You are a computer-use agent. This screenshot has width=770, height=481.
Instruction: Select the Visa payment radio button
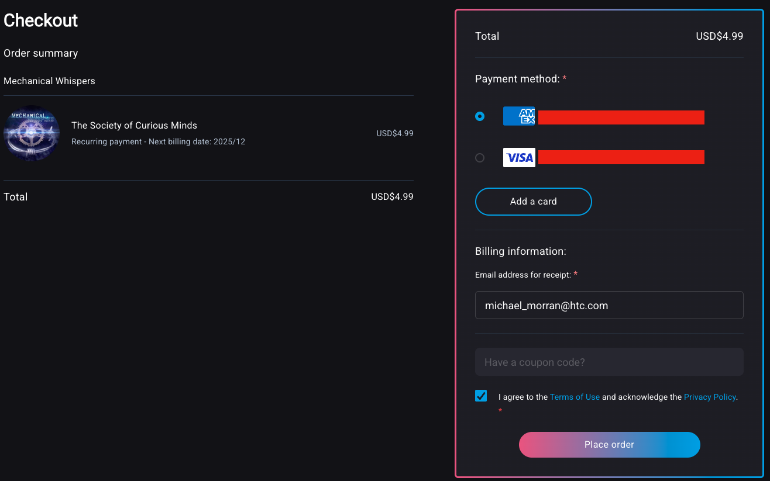click(x=480, y=157)
